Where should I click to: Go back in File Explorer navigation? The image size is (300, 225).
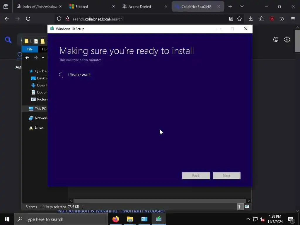[x=27, y=58]
